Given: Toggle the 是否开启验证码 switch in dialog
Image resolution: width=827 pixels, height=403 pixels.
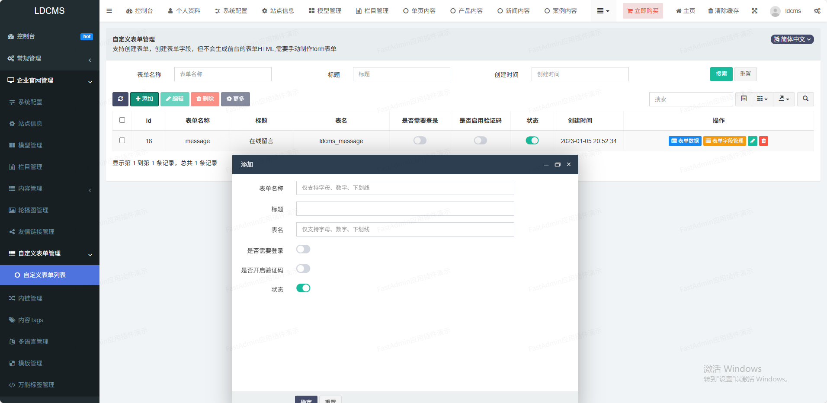Looking at the screenshot, I should 303,269.
